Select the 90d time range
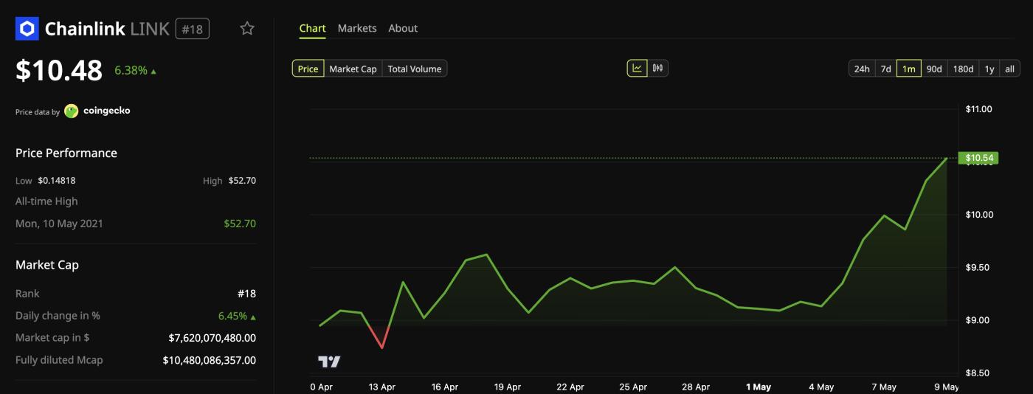 coord(934,69)
